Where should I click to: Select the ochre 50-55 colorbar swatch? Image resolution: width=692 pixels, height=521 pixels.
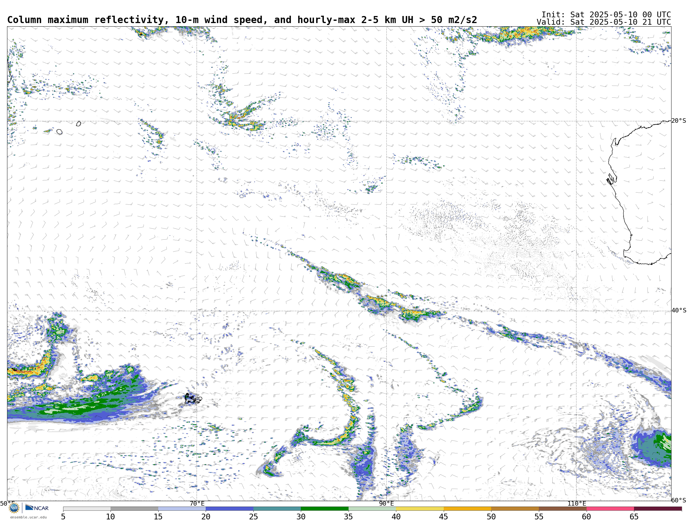[x=515, y=509]
